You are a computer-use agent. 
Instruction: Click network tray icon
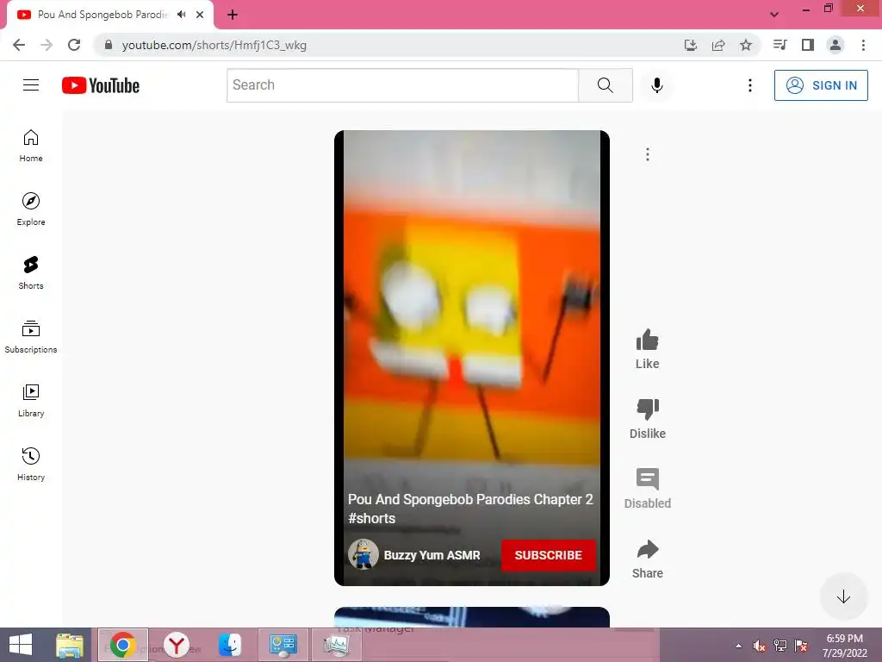(x=780, y=646)
